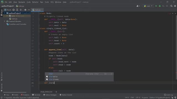
Task: Select External Libraries node
Action: (15, 21)
